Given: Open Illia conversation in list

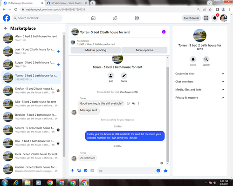Looking at the screenshot, I should pos(31,143).
